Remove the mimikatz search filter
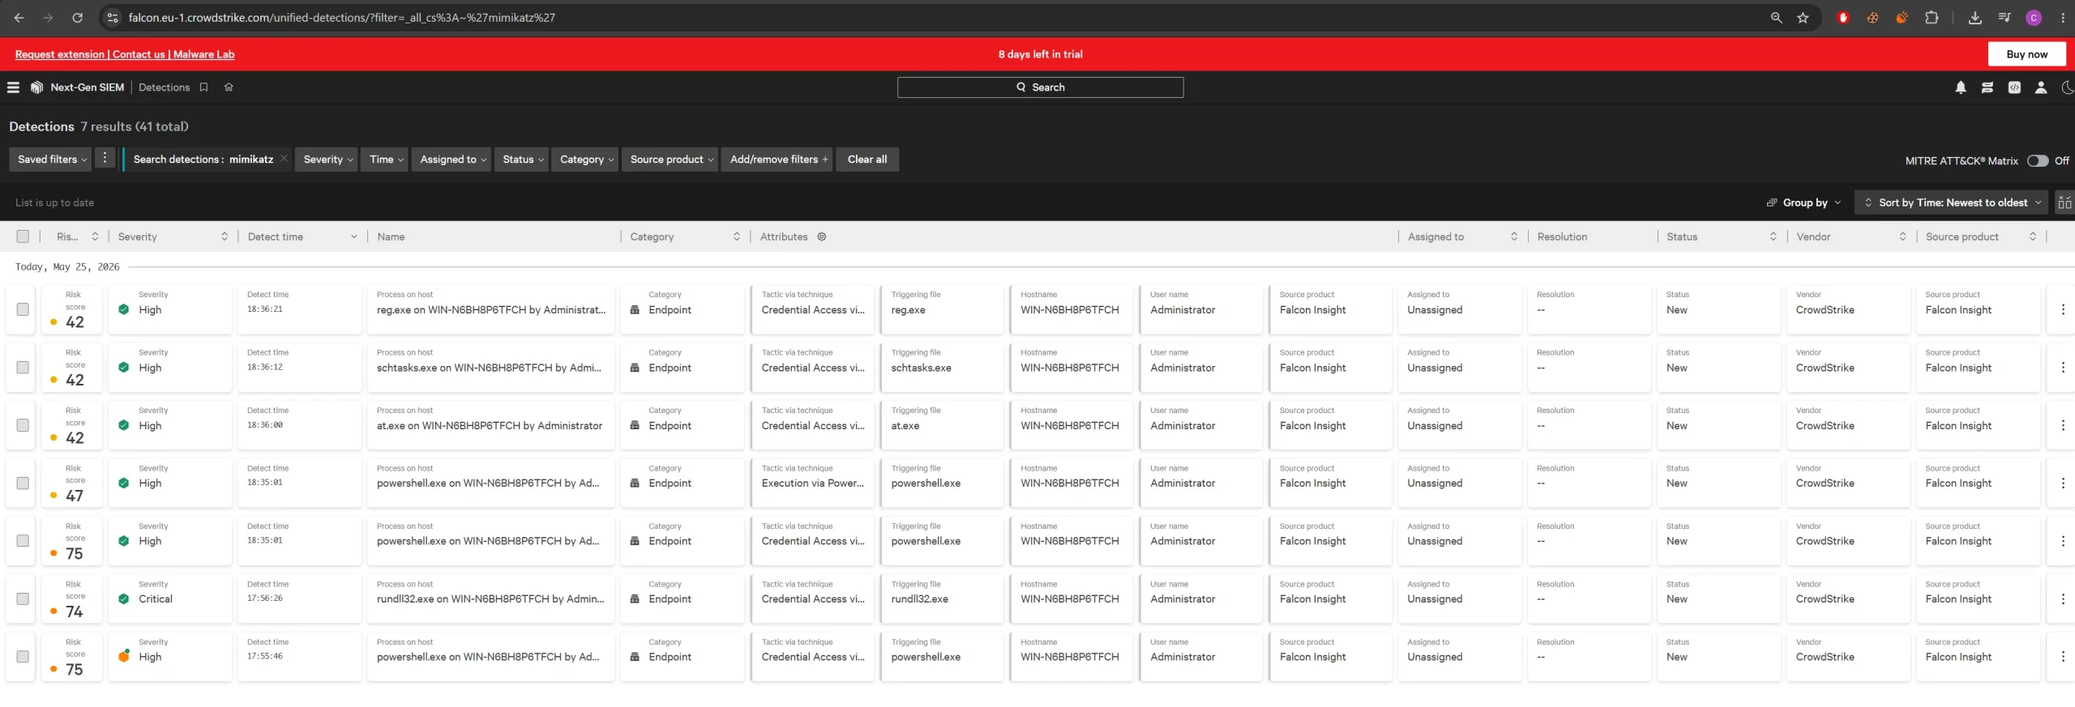The height and width of the screenshot is (707, 2075). (x=284, y=159)
